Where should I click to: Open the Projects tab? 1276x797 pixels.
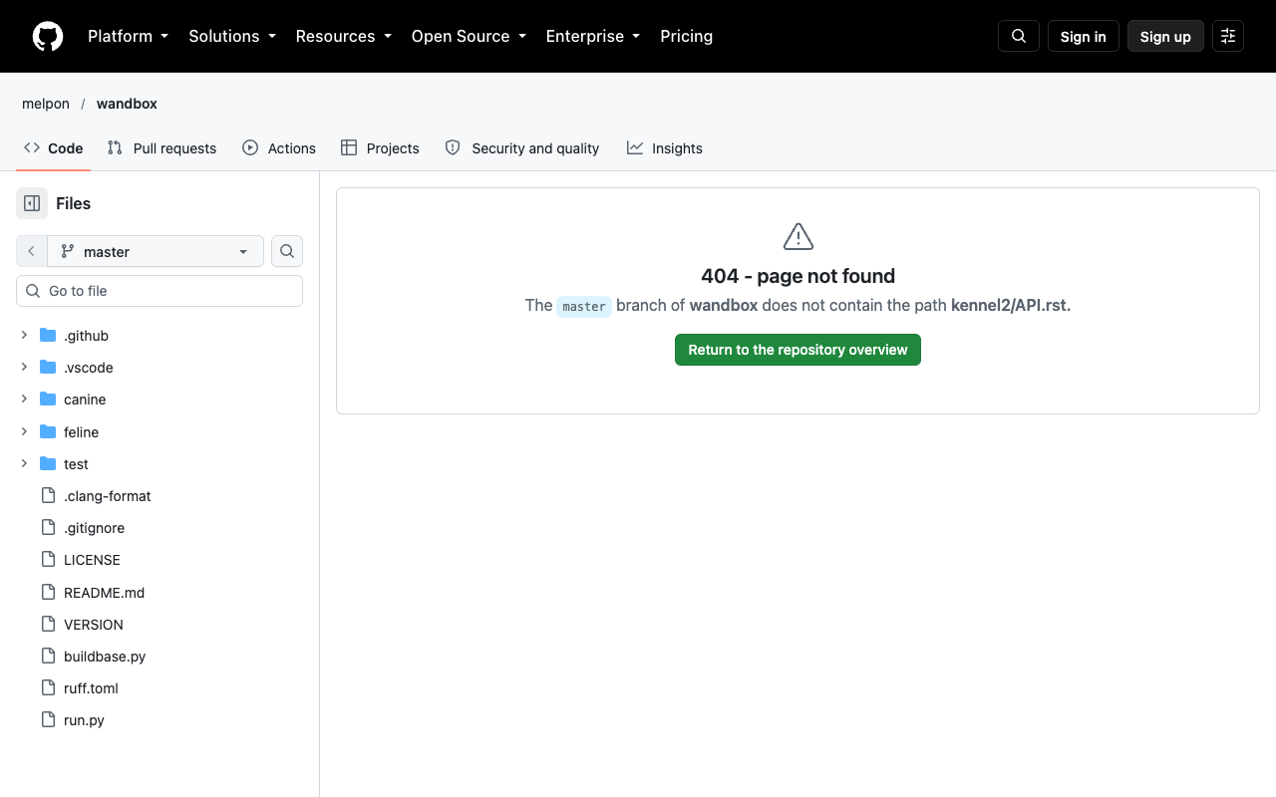[x=380, y=147]
